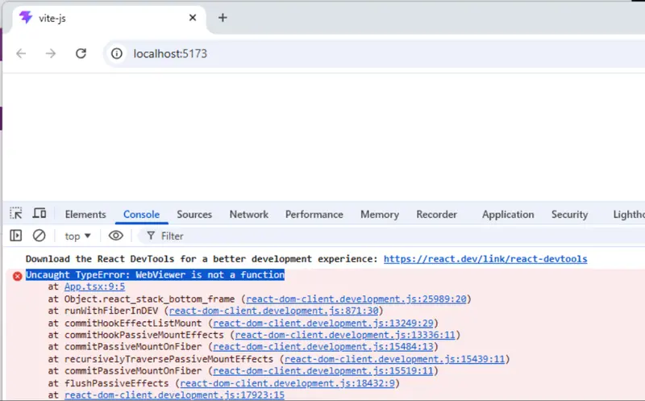Click the Object.react_stack_bottom_frame stack text

[x=149, y=299]
